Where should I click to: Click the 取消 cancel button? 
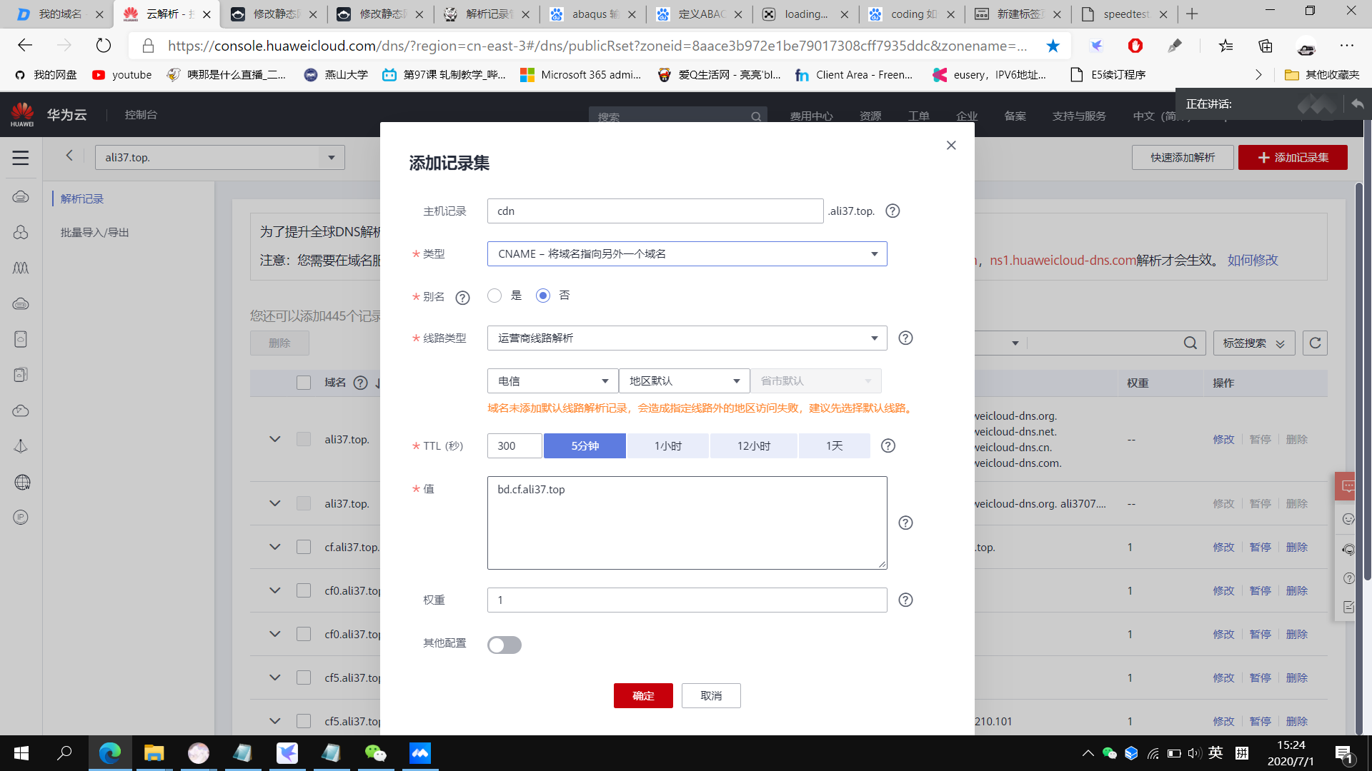[x=711, y=696]
